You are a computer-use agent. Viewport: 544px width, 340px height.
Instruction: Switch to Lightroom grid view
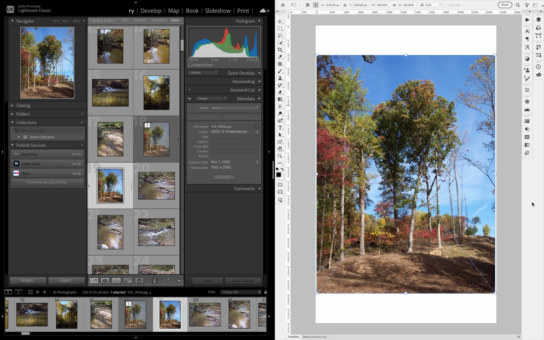tap(94, 280)
